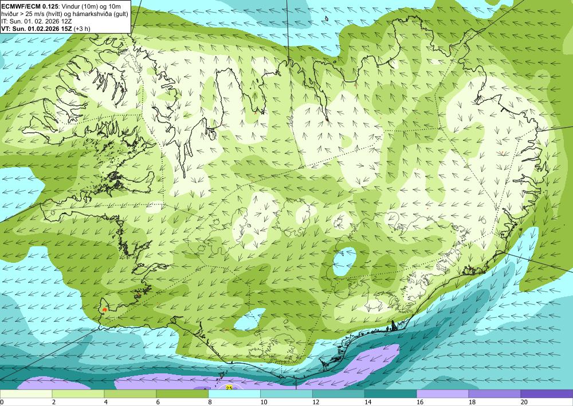
Task: Pick the medium purple 18–20 m/s legend swatch
Action: (x=494, y=394)
